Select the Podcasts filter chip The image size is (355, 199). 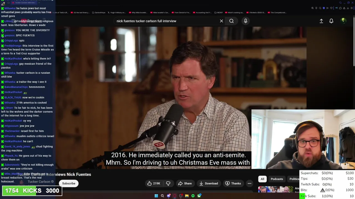(x=277, y=179)
